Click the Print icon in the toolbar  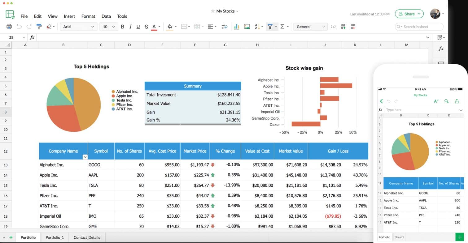[x=9, y=27]
